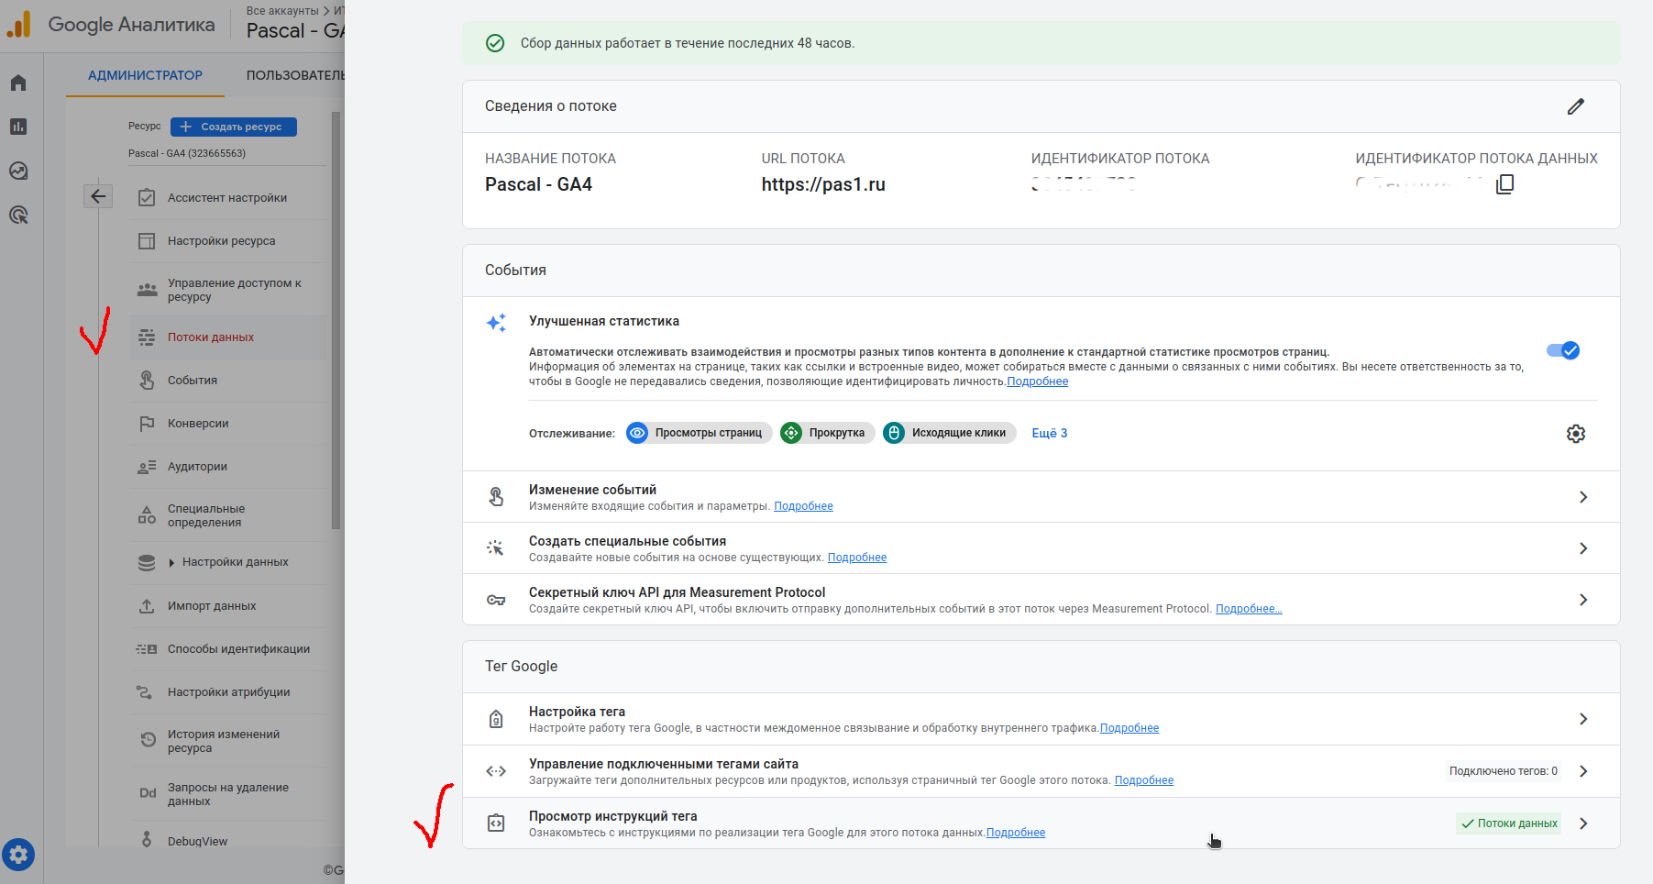
Task: Click the blue Admin gear icon
Action: [x=18, y=855]
